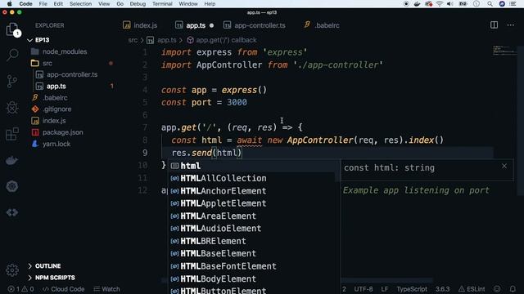Open the macOS Notification Center icon
The height and width of the screenshot is (294, 524).
point(513,4)
